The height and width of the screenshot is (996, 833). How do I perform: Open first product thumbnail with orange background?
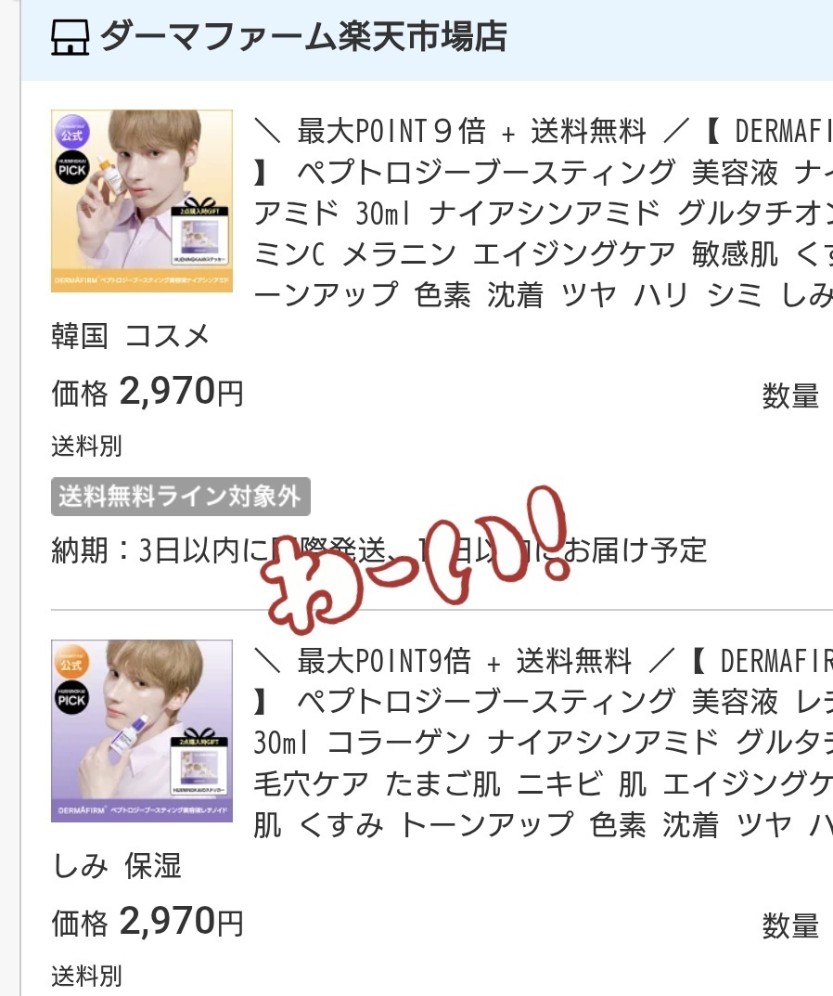coord(142,201)
